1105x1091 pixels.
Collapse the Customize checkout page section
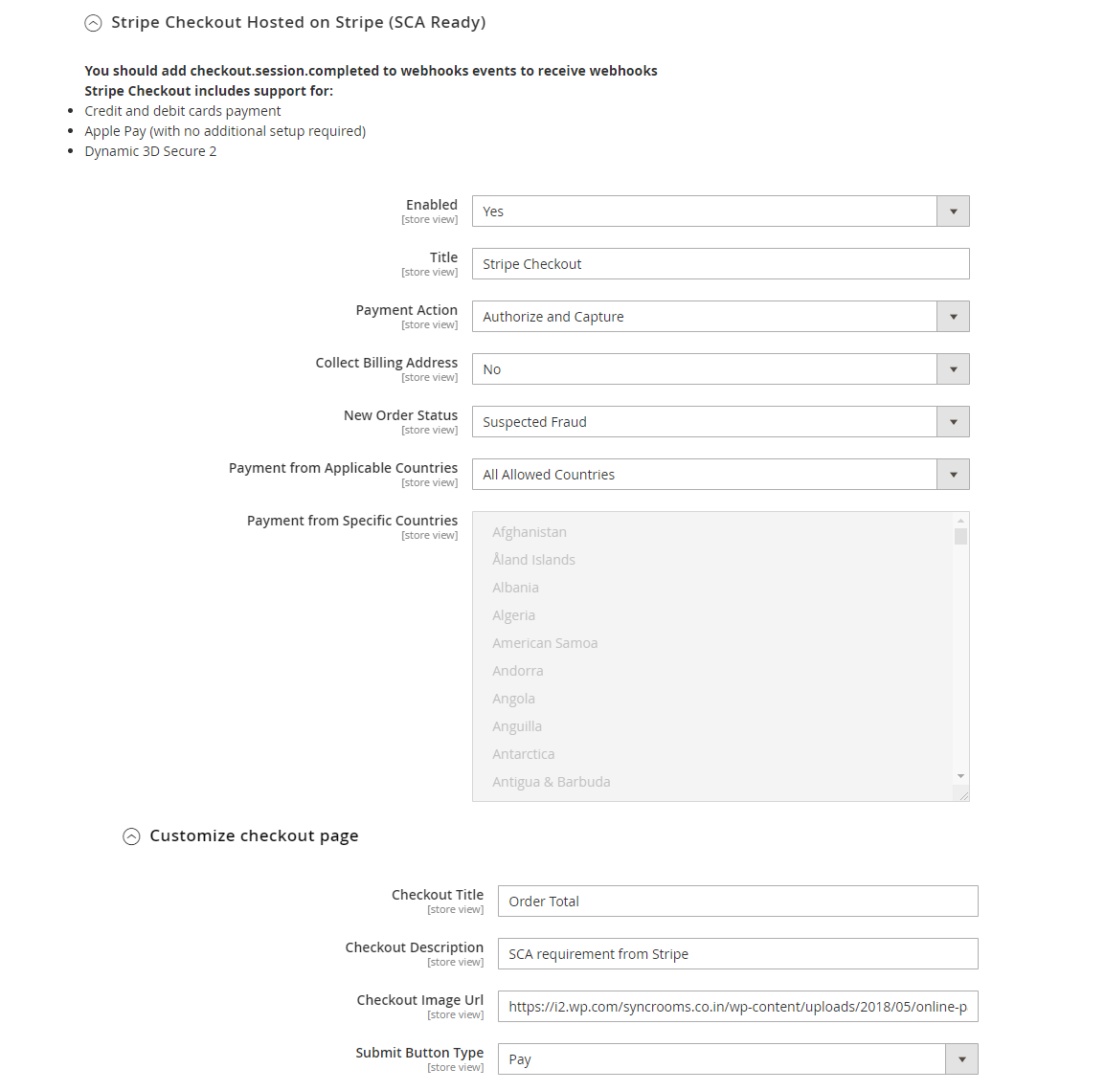click(131, 836)
